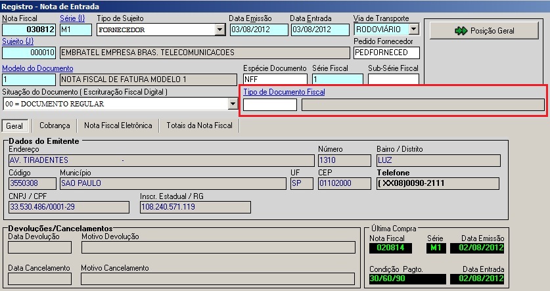Click the Data Cancelamento field
Screen dimensions: 550x291
click(x=39, y=279)
